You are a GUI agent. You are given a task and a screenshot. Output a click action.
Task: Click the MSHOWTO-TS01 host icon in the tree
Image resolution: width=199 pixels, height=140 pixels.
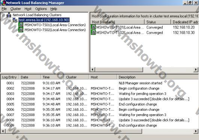pyautogui.click(x=21, y=25)
